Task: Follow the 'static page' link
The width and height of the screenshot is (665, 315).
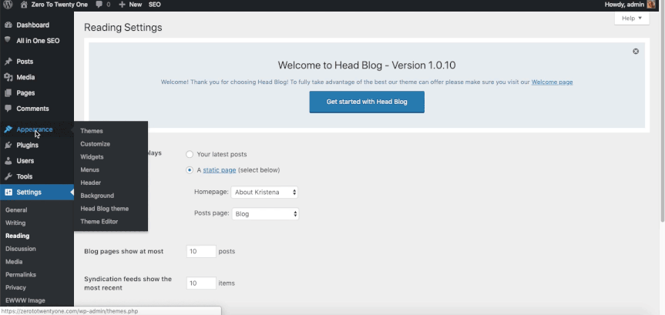Action: click(x=220, y=170)
